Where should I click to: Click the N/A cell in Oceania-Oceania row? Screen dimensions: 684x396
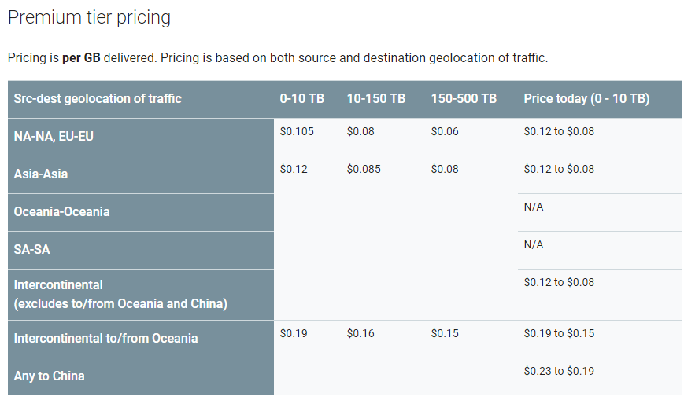(534, 207)
